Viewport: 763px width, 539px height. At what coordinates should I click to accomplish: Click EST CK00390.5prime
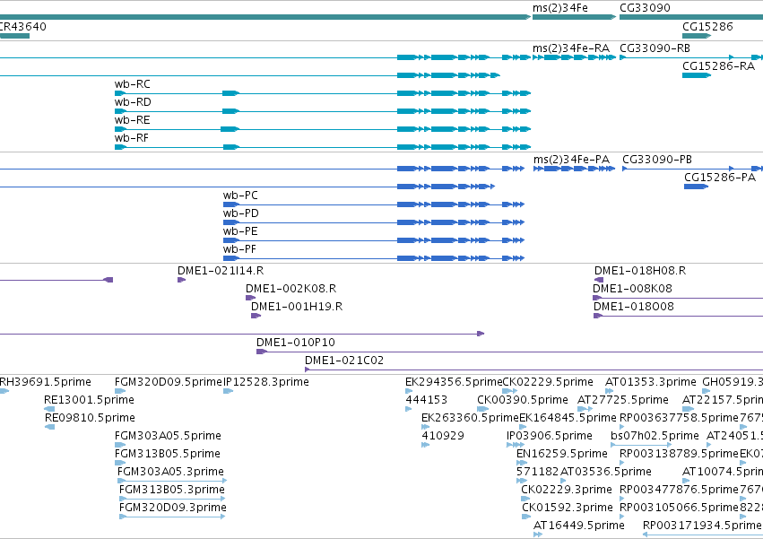coord(523,400)
